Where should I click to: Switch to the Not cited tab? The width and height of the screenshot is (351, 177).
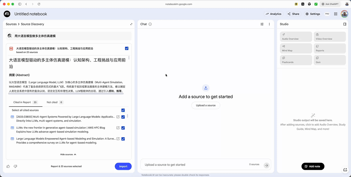point(55,102)
